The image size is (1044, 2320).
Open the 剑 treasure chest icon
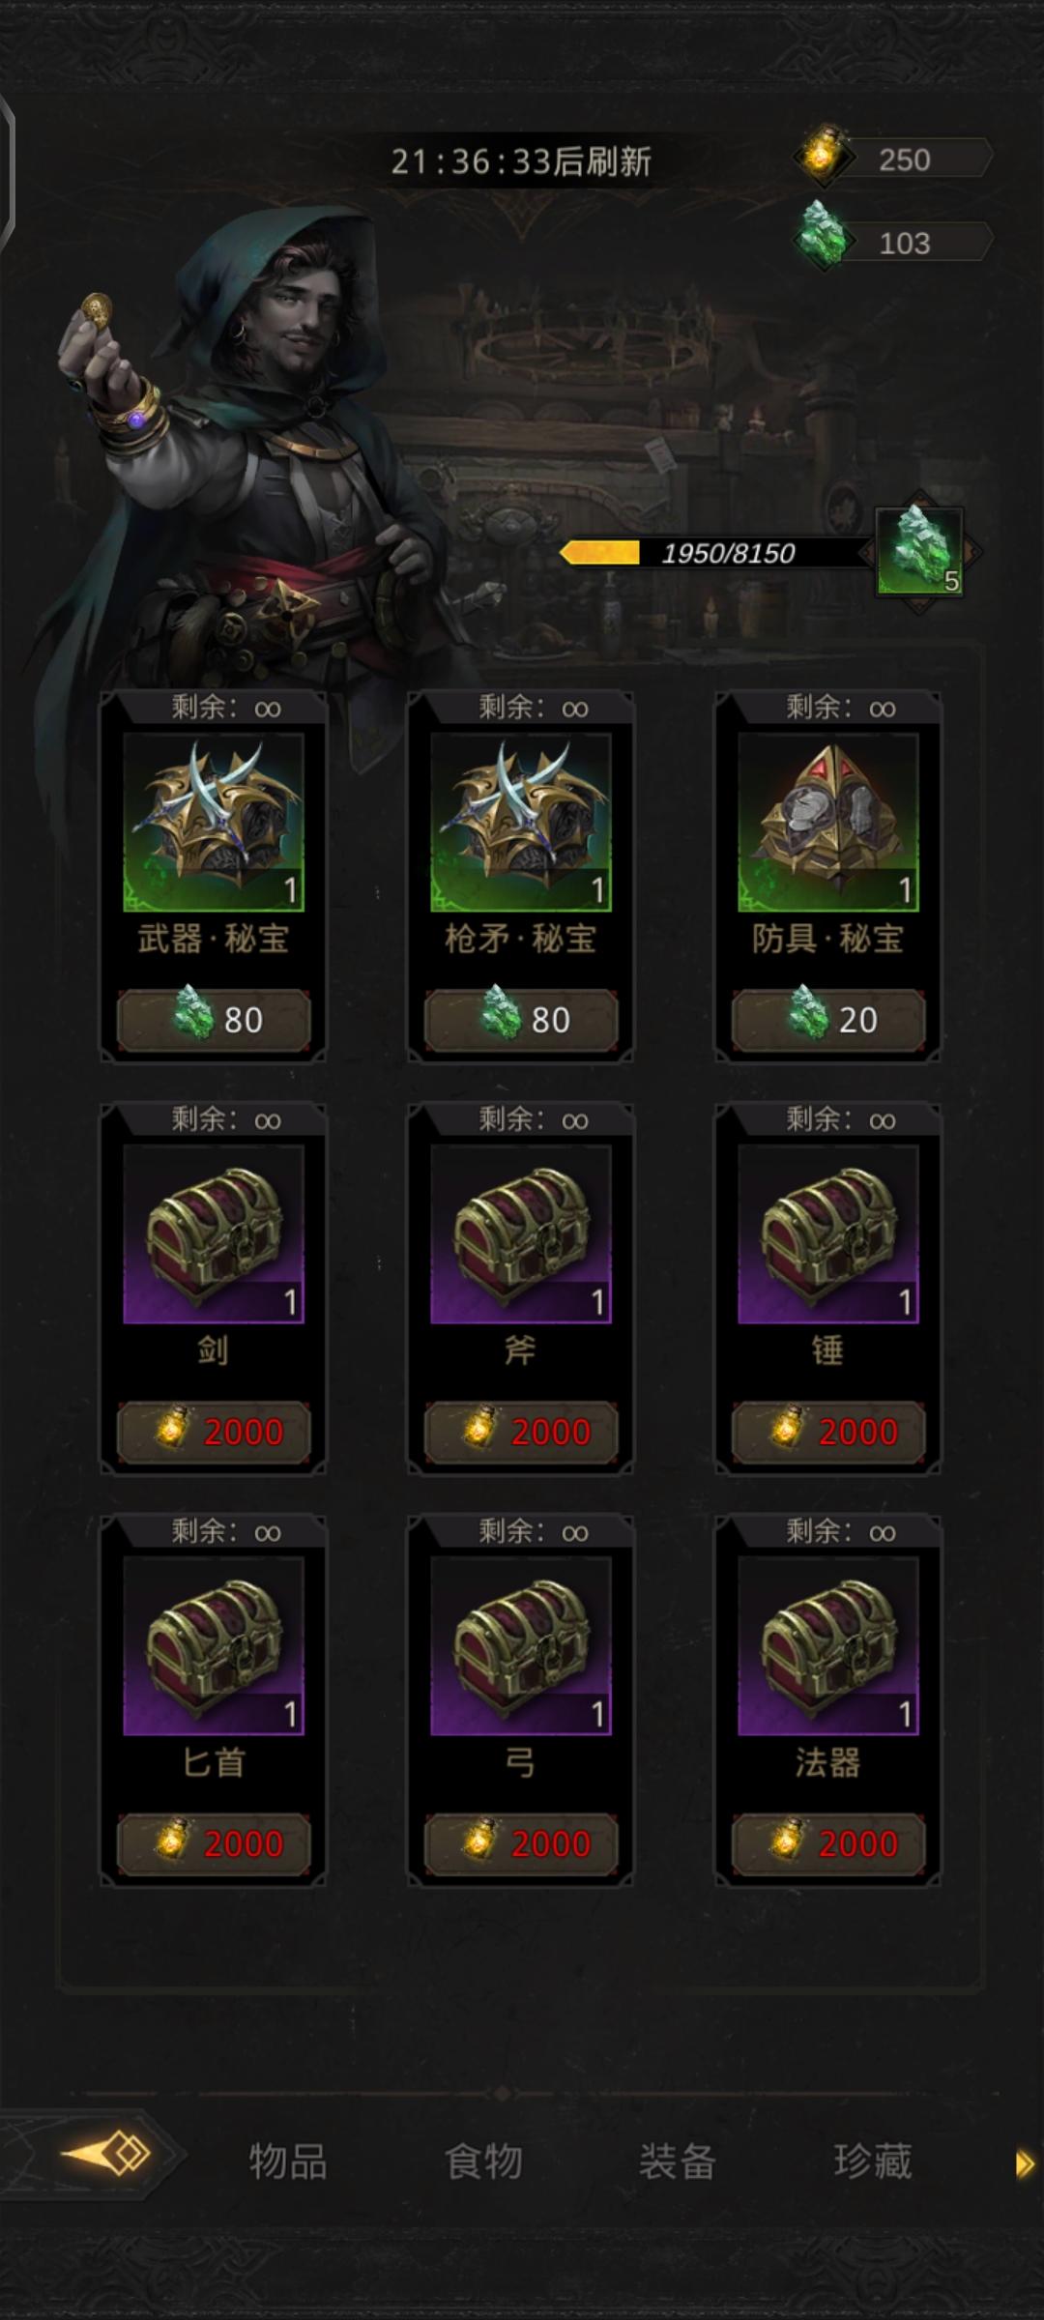point(214,1233)
